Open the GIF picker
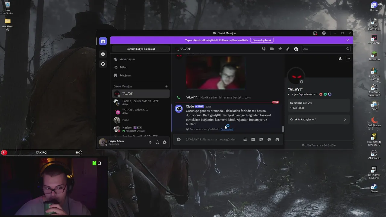The width and height of the screenshot is (386, 217). pyautogui.click(x=253, y=140)
